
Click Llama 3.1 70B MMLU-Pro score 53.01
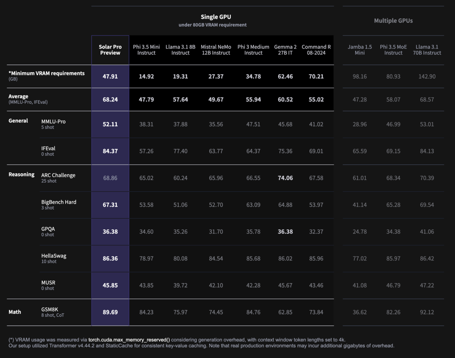point(427,124)
